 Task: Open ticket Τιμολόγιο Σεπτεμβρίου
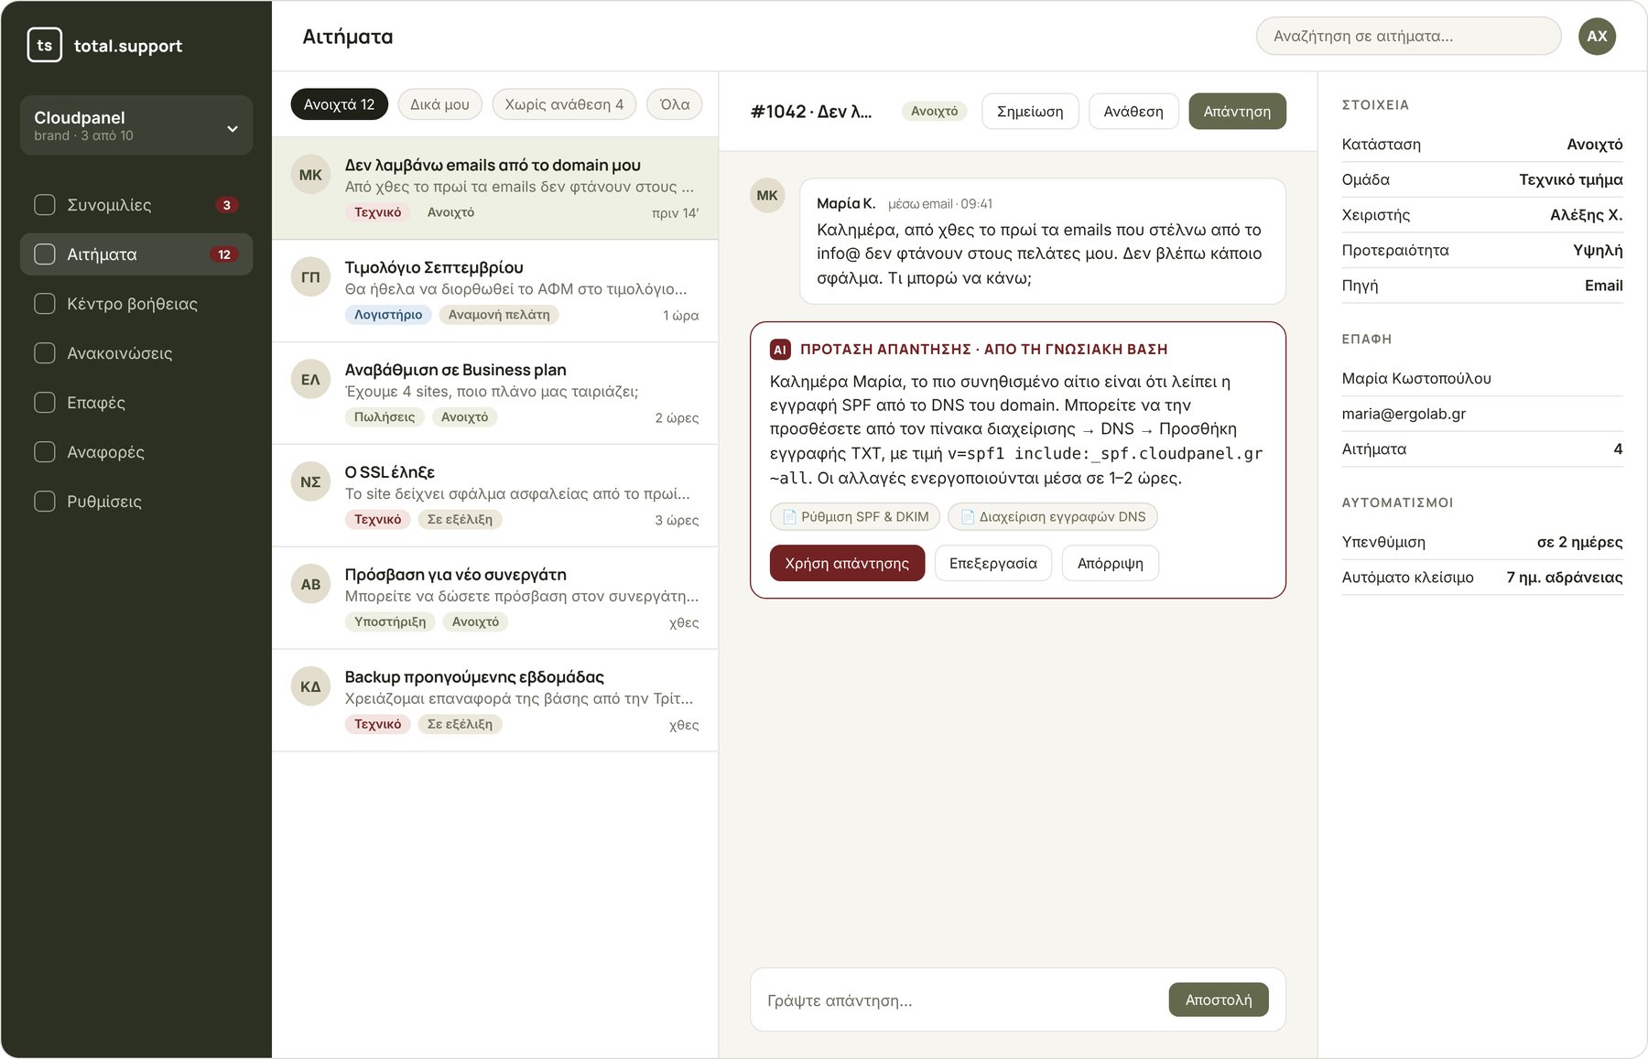coord(495,291)
